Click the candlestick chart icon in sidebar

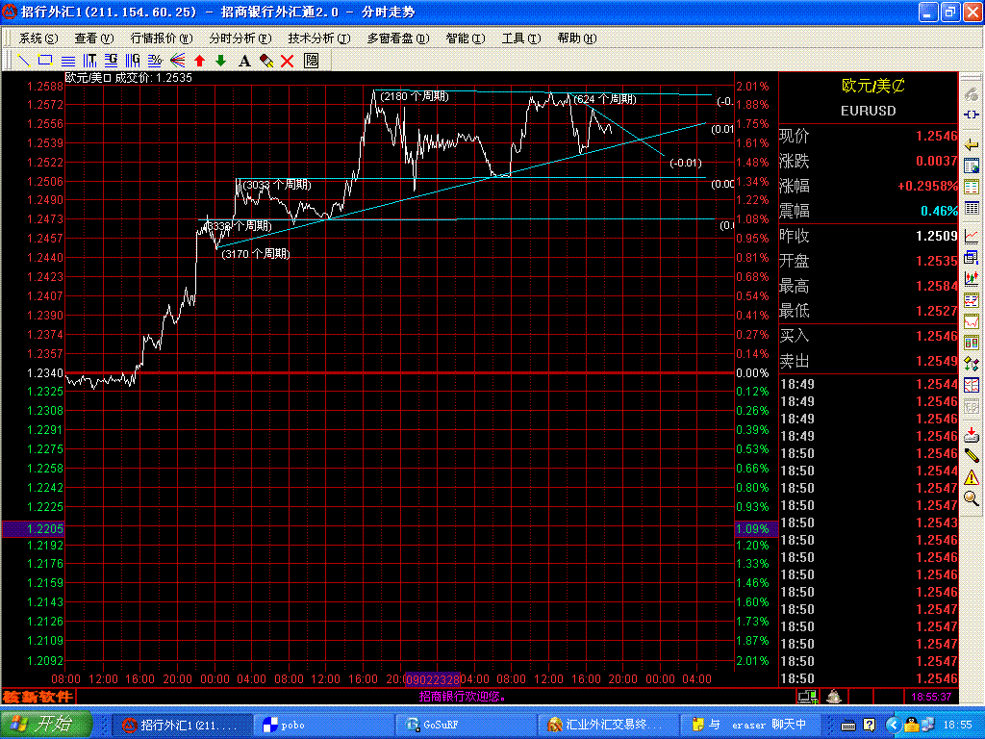[972, 277]
